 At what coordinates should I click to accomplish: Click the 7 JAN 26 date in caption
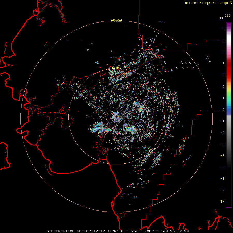[x=165, y=231]
